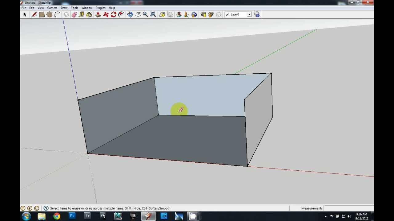Choose the Select arrow tool

coord(25,14)
